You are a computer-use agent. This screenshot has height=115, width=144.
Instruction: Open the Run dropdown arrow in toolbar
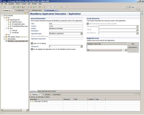tap(20, 7)
